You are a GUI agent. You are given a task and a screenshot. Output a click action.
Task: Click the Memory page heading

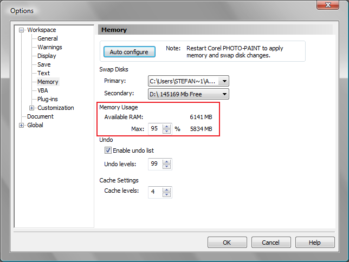click(x=114, y=30)
